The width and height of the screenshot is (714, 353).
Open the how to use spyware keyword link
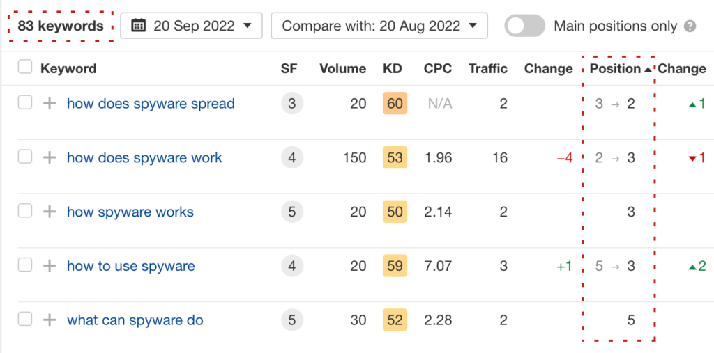[x=130, y=267]
